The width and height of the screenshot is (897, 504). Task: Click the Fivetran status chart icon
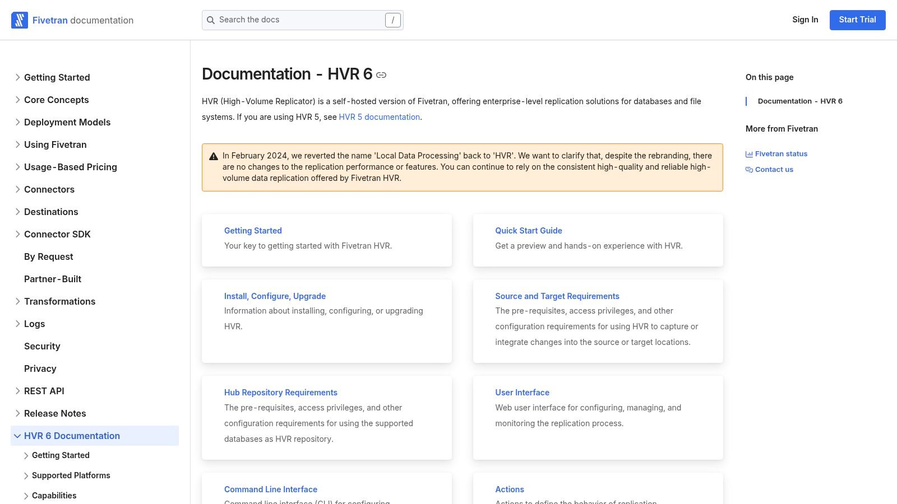tap(749, 154)
